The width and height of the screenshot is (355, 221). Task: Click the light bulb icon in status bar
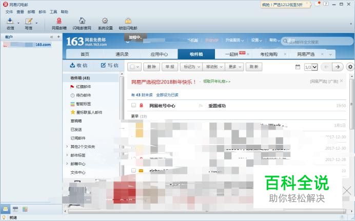4,217
